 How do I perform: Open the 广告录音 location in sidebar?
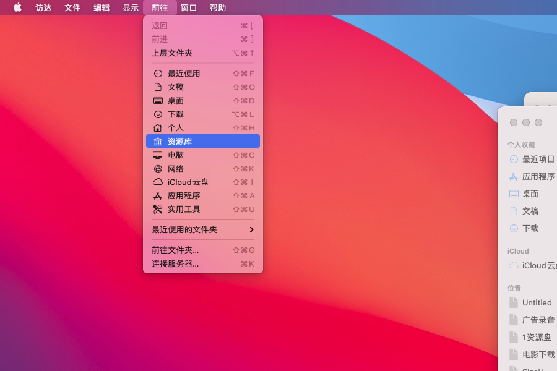point(537,320)
